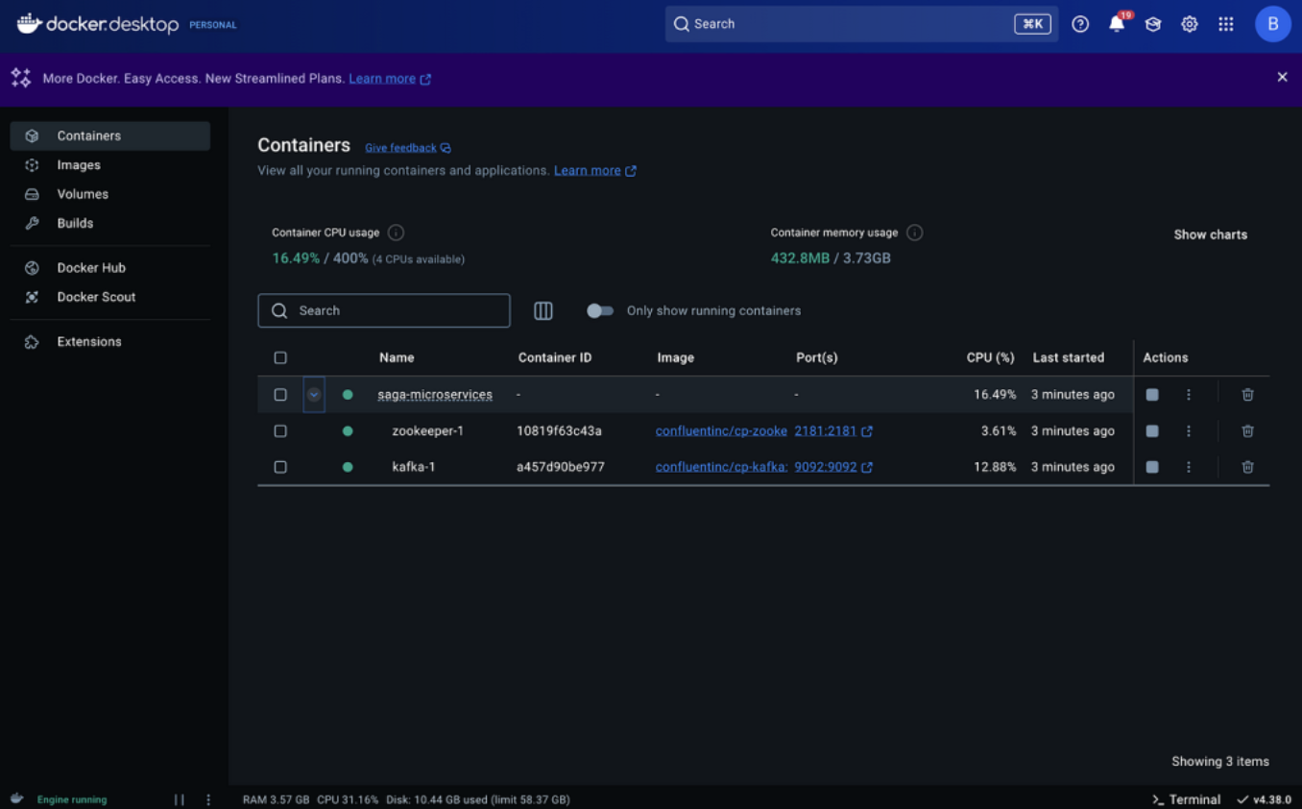Image resolution: width=1302 pixels, height=809 pixels.
Task: Open Docker Scout in sidebar
Action: [x=110, y=297]
